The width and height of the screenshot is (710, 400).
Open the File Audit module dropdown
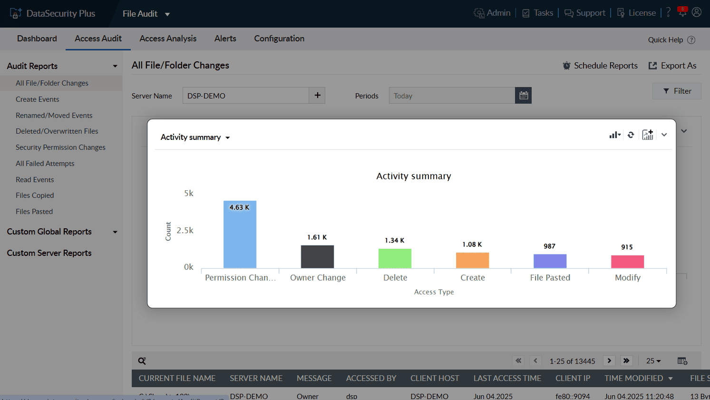point(146,14)
